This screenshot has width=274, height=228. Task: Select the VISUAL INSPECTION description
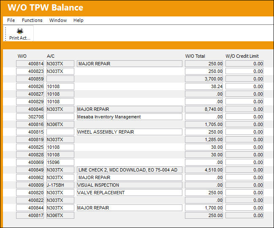click(x=130, y=185)
